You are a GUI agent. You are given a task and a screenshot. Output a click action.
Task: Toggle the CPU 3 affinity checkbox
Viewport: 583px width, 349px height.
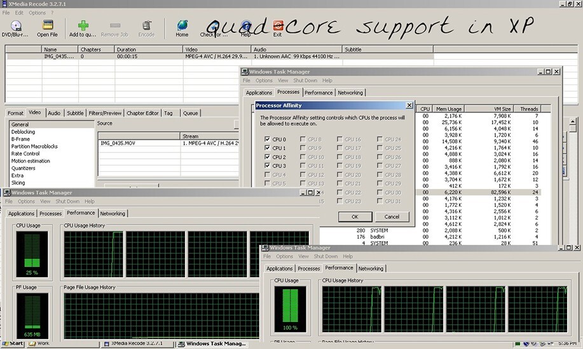click(267, 166)
